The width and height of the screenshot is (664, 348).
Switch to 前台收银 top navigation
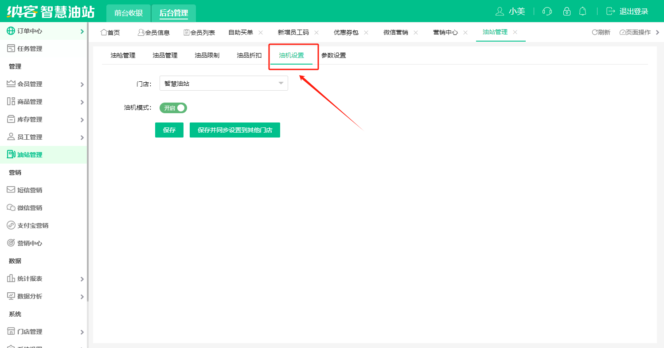pyautogui.click(x=129, y=13)
